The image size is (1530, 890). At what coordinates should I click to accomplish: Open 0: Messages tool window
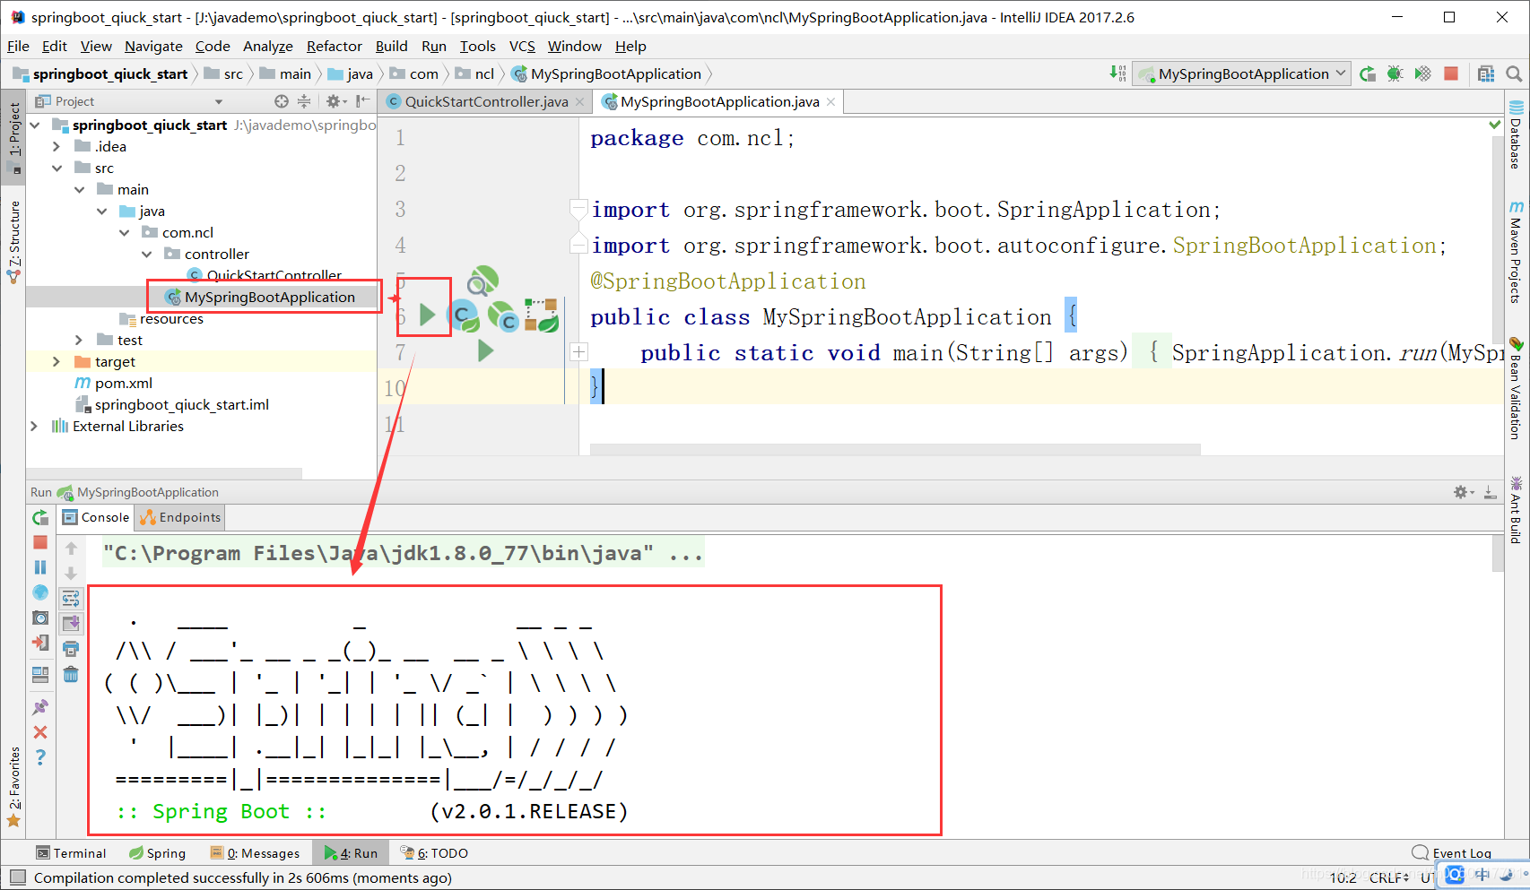255,852
